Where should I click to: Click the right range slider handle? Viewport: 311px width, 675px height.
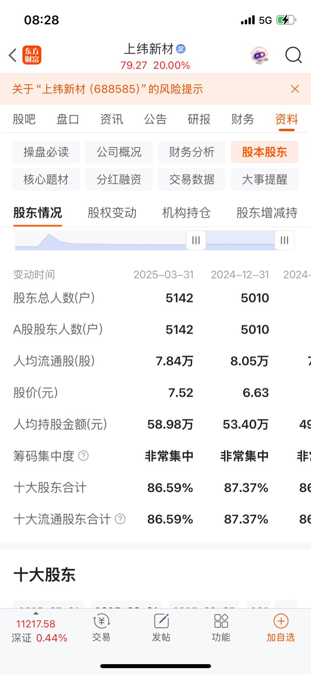click(x=284, y=240)
